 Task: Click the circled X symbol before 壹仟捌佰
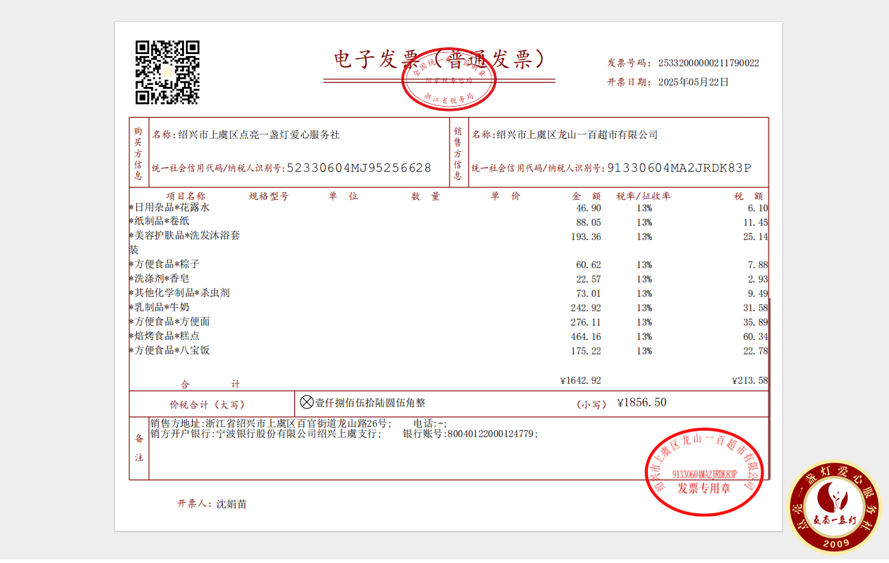tap(307, 402)
